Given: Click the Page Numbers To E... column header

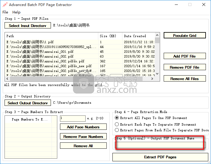Looking at the screenshot, I should 28,119.
